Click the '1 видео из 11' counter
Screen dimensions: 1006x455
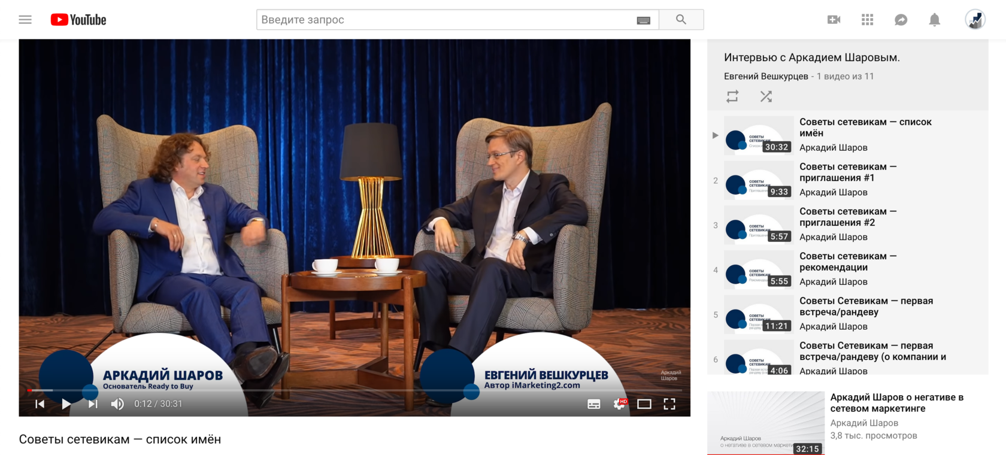tap(845, 76)
